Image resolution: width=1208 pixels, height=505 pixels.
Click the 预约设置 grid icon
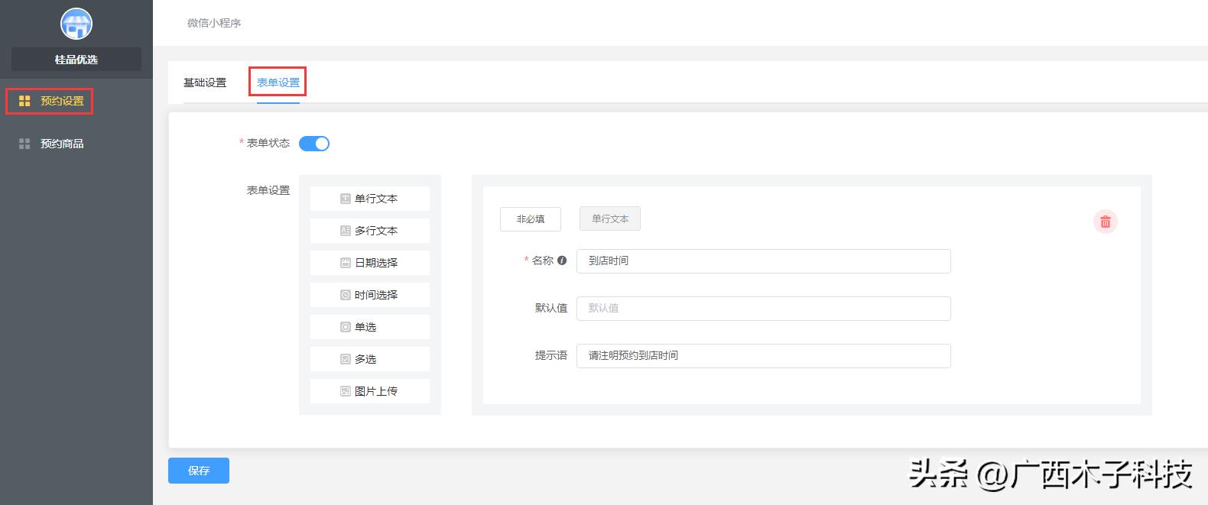(x=24, y=101)
